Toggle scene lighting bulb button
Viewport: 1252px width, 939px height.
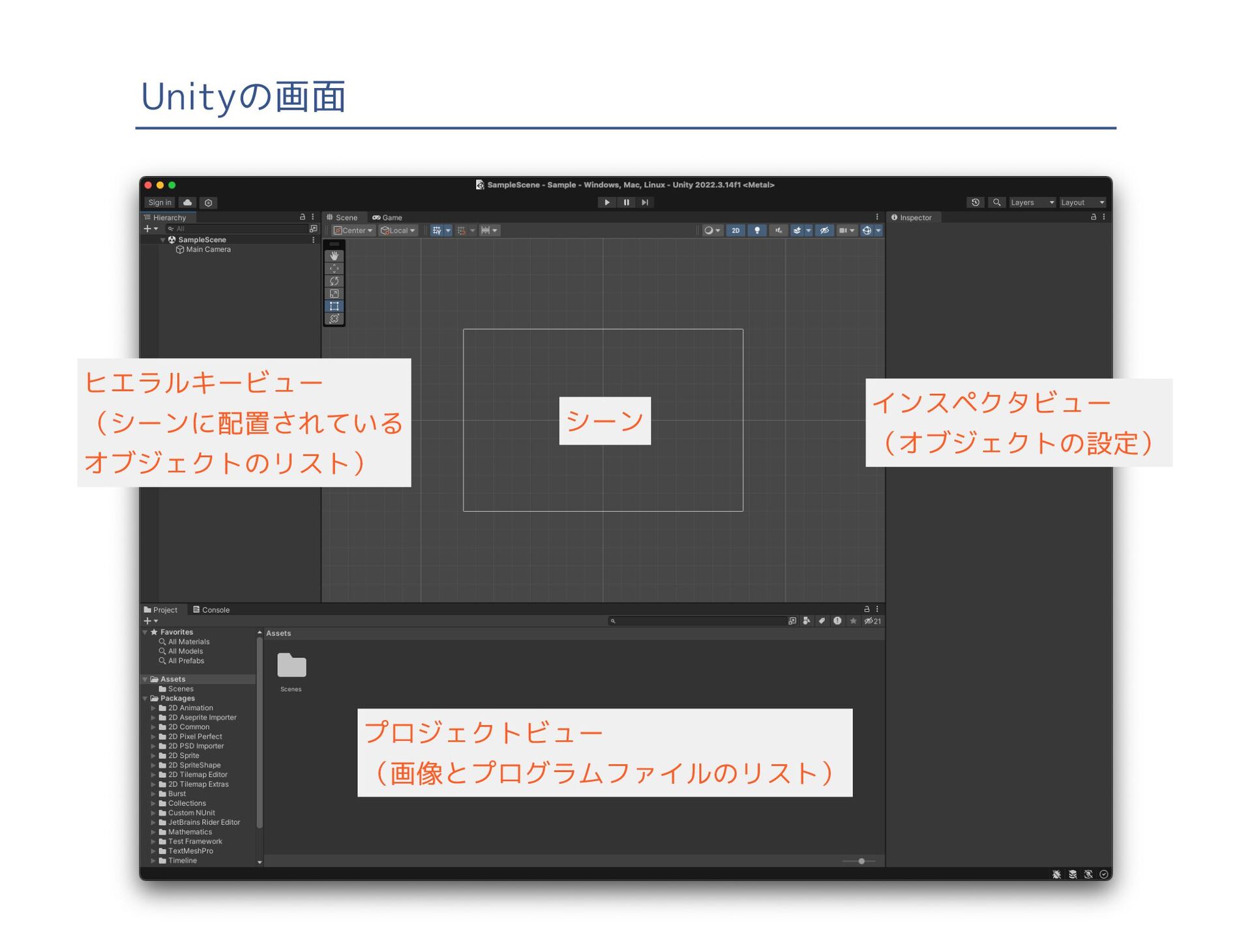pos(756,231)
